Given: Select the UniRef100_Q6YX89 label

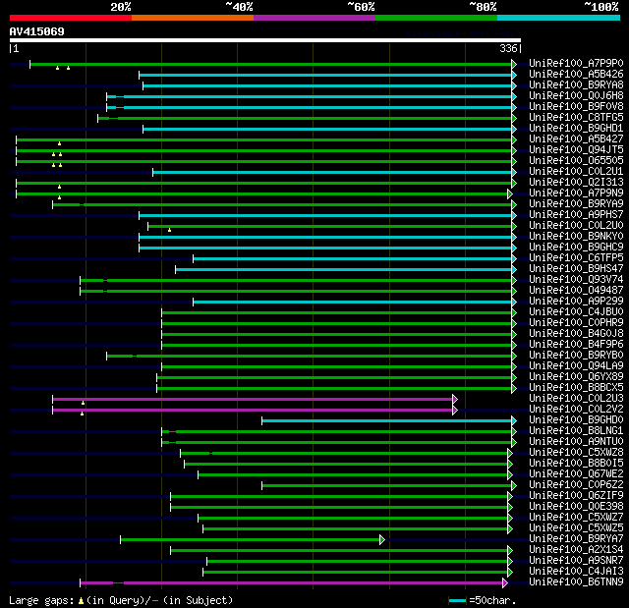Looking at the screenshot, I should pyautogui.click(x=576, y=377).
